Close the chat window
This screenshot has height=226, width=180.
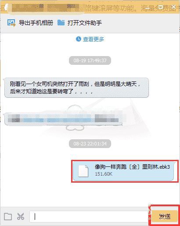[173, 7]
